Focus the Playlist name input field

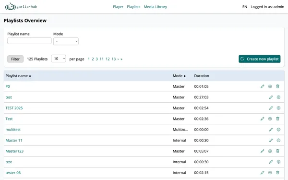tap(29, 41)
